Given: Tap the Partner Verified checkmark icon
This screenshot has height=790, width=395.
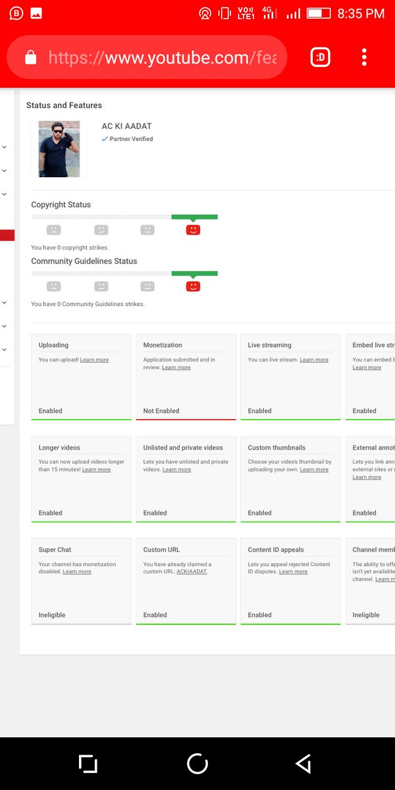Looking at the screenshot, I should tap(105, 139).
